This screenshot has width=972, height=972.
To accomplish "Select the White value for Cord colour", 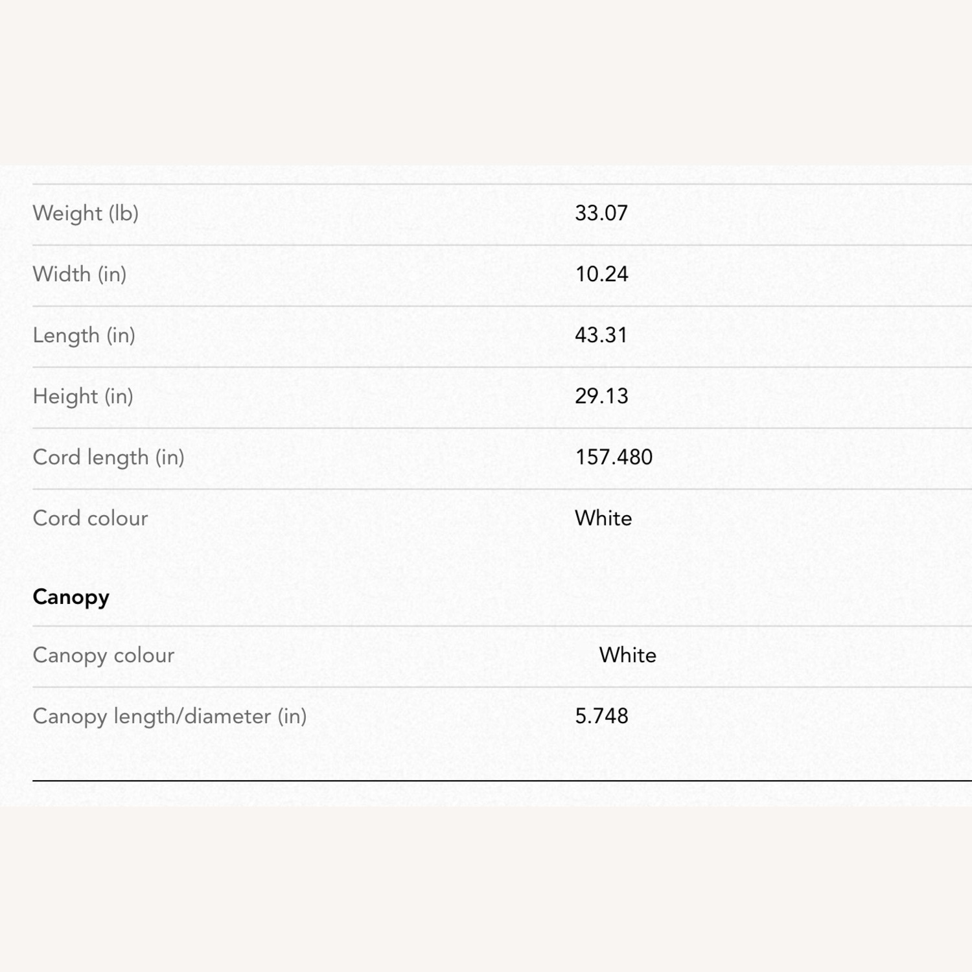I will pyautogui.click(x=603, y=518).
